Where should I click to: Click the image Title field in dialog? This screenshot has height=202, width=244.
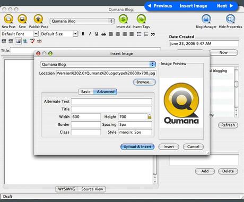(111, 109)
